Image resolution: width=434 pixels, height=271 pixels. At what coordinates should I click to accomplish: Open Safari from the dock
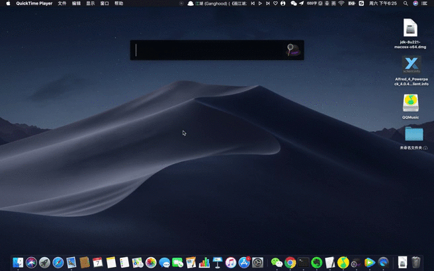(58, 262)
